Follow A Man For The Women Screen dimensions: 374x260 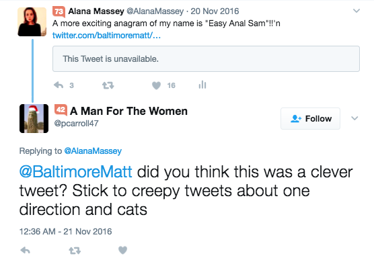click(310, 118)
